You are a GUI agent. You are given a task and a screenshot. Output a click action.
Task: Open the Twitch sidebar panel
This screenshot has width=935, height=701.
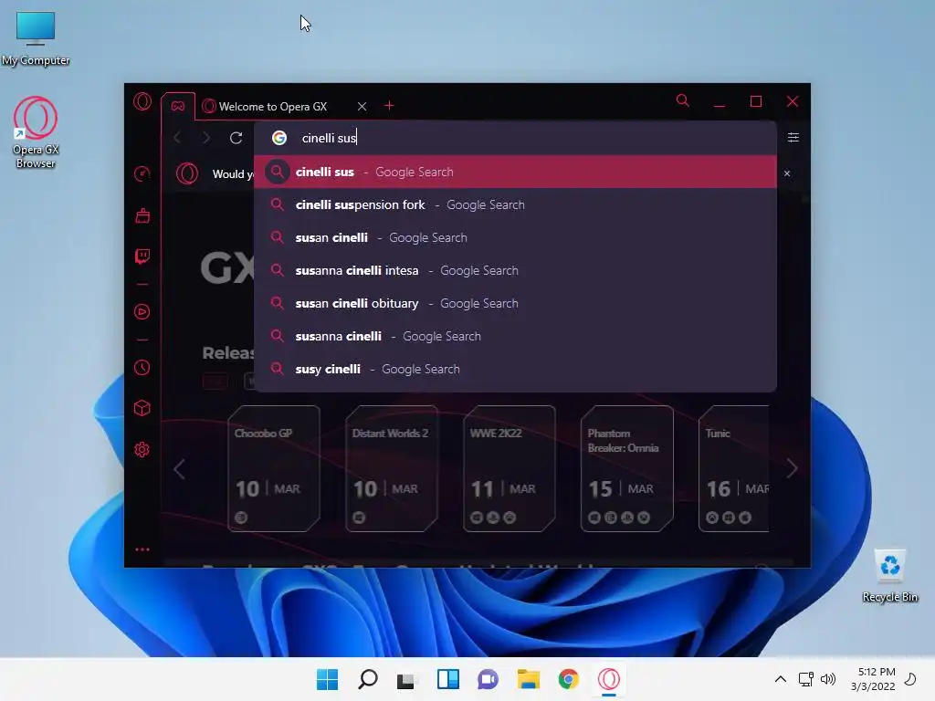point(142,256)
